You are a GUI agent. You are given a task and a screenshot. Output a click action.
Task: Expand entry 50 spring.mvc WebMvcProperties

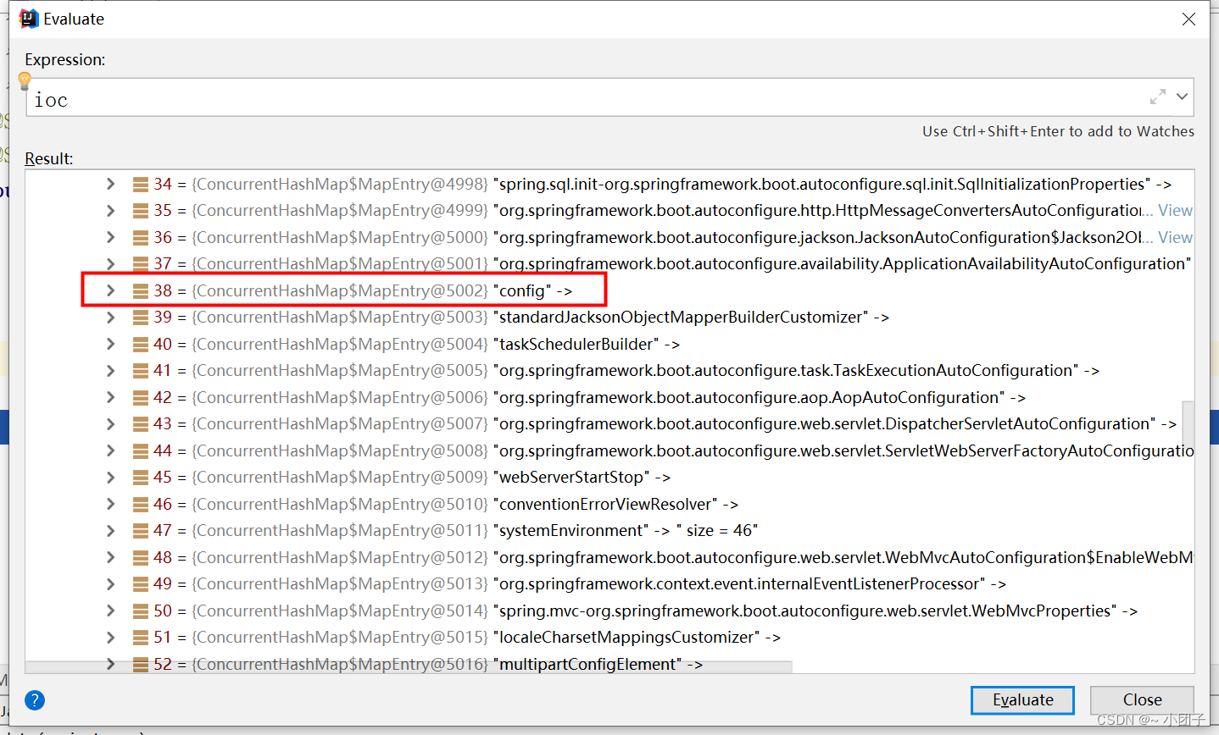point(110,611)
